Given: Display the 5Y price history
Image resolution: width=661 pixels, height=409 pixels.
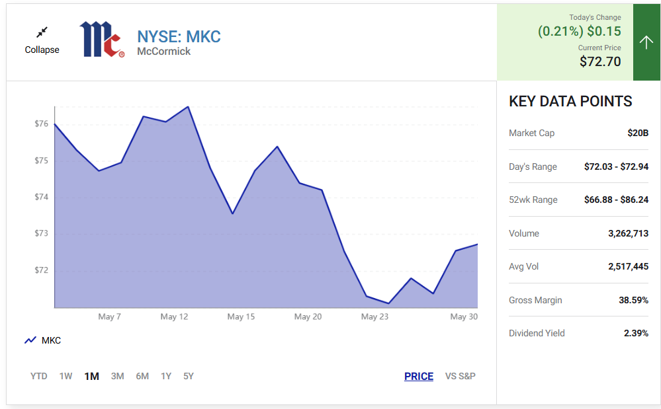Looking at the screenshot, I should (x=189, y=376).
